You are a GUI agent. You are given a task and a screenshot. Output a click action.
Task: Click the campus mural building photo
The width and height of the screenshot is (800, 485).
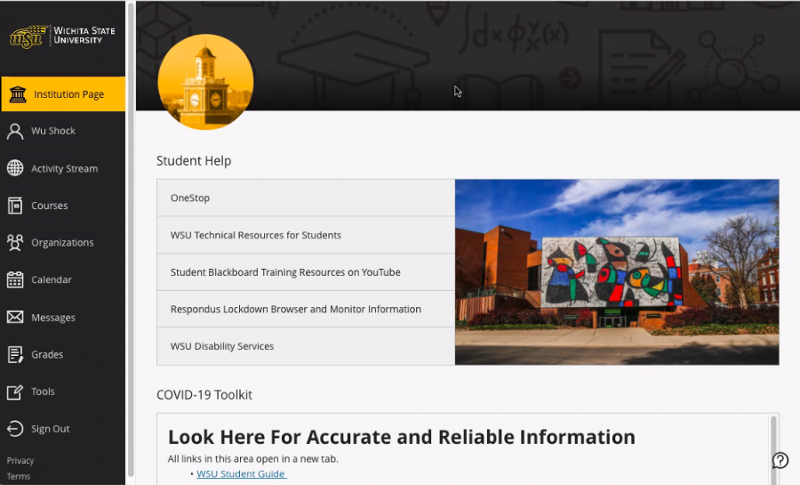[617, 272]
